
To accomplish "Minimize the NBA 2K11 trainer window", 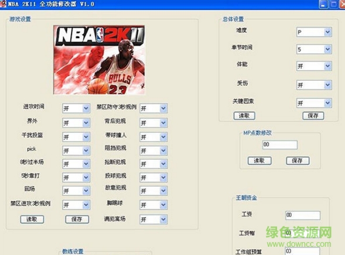I will [323, 4].
